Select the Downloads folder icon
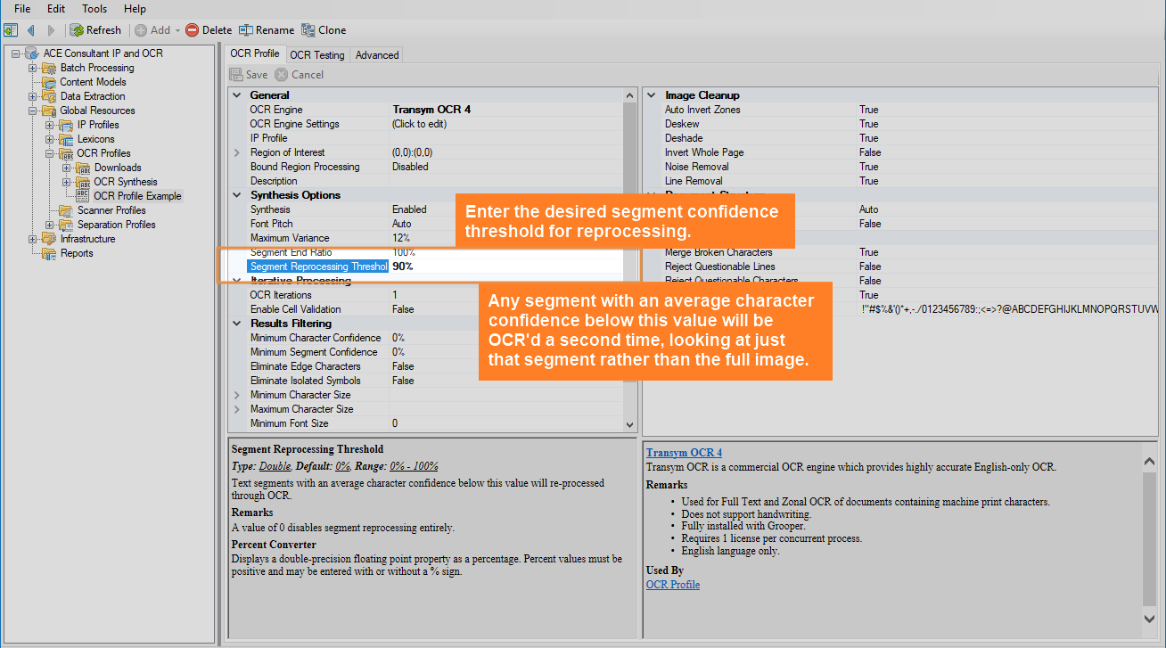This screenshot has height=648, width=1166. [83, 168]
